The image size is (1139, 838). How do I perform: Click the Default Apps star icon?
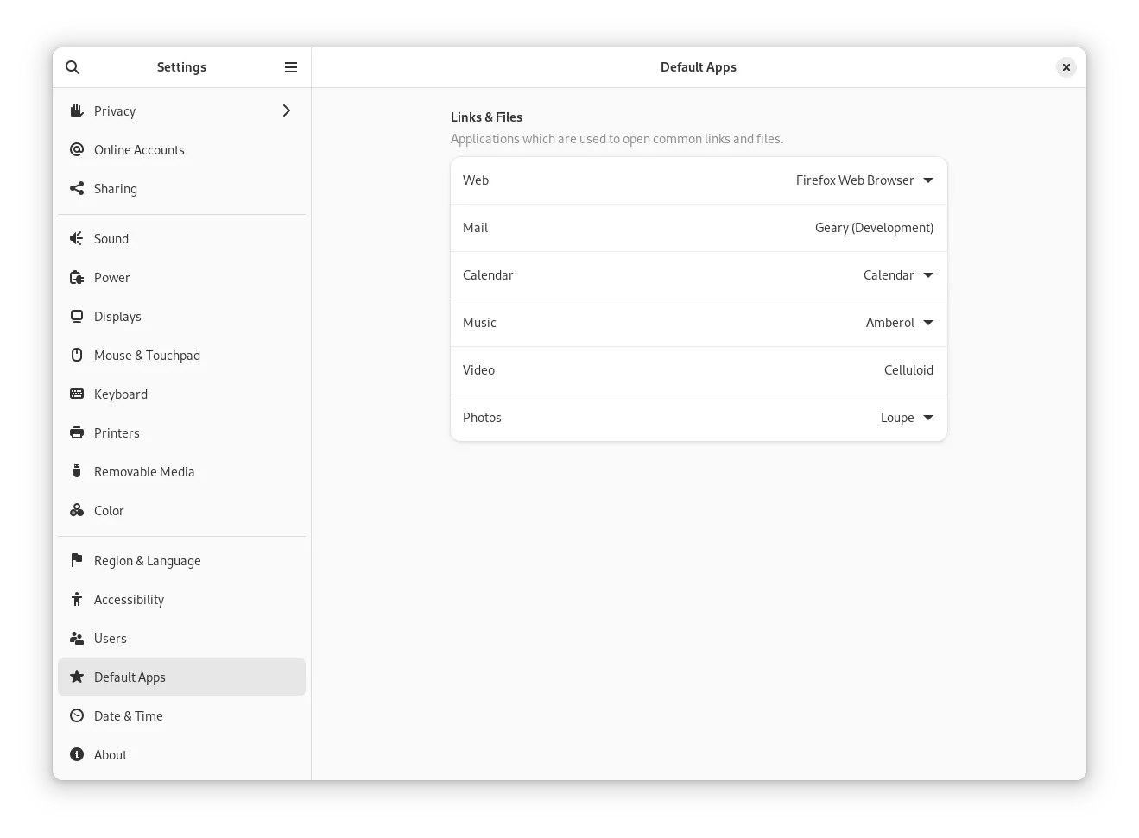tap(77, 677)
